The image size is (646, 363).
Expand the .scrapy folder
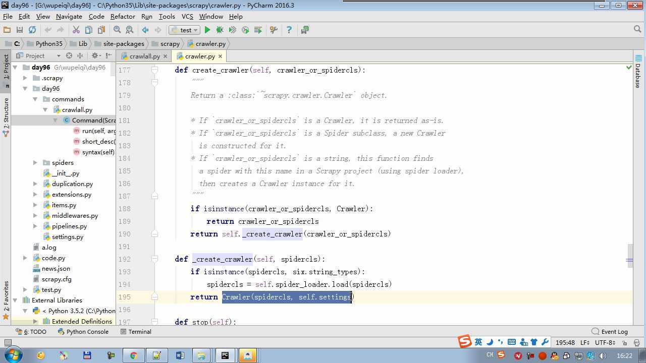pyautogui.click(x=25, y=78)
